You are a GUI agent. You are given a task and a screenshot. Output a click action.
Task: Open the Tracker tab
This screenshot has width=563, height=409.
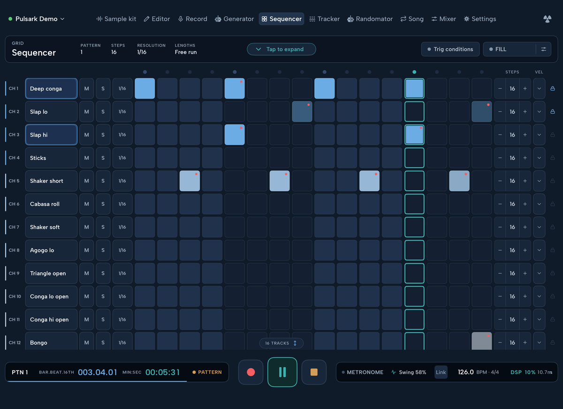click(x=325, y=19)
